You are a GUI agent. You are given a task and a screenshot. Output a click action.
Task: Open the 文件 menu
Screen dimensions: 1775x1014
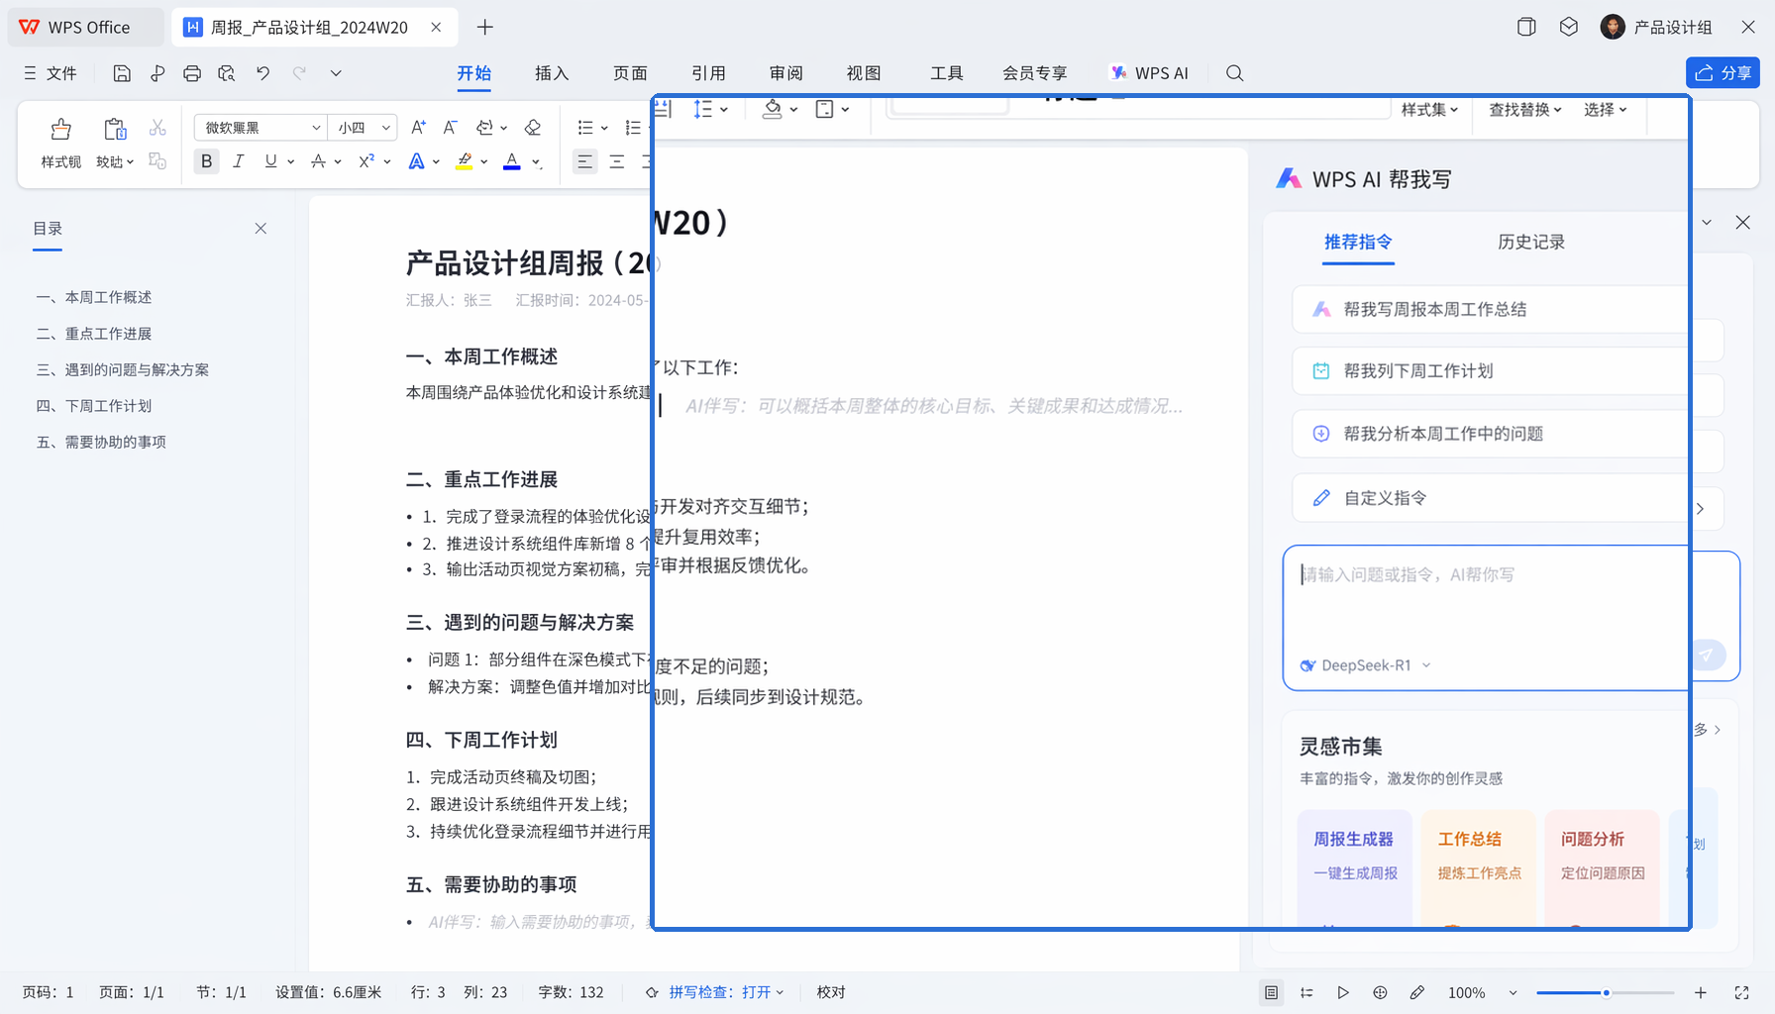click(51, 73)
